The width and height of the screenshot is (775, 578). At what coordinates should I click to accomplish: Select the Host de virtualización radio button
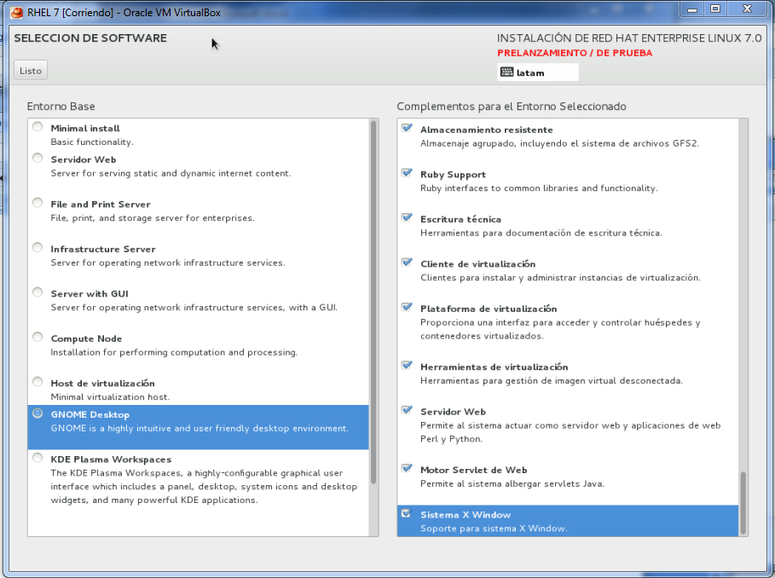pyautogui.click(x=38, y=382)
